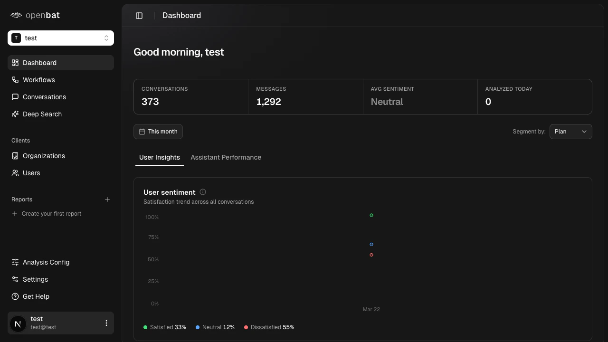
Task: Switch to the Assistant Performance tab
Action: 226,157
